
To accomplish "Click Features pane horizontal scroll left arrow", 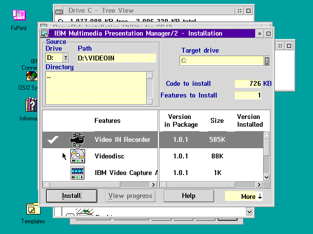I will click(47, 185).
